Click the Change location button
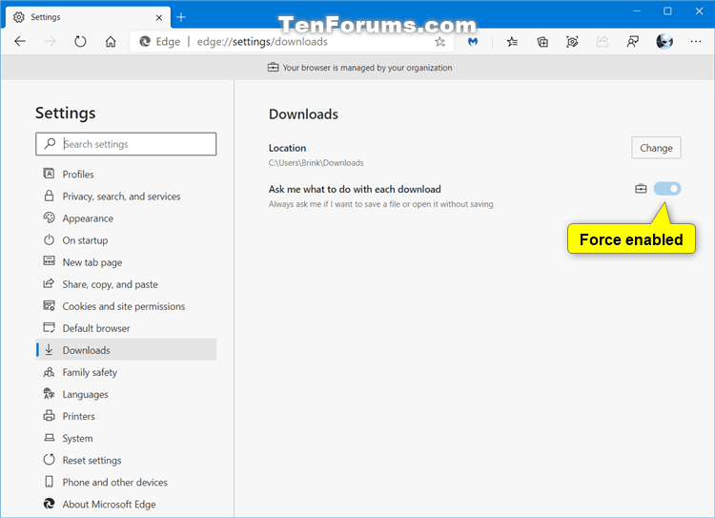The height and width of the screenshot is (518, 715). tap(656, 148)
